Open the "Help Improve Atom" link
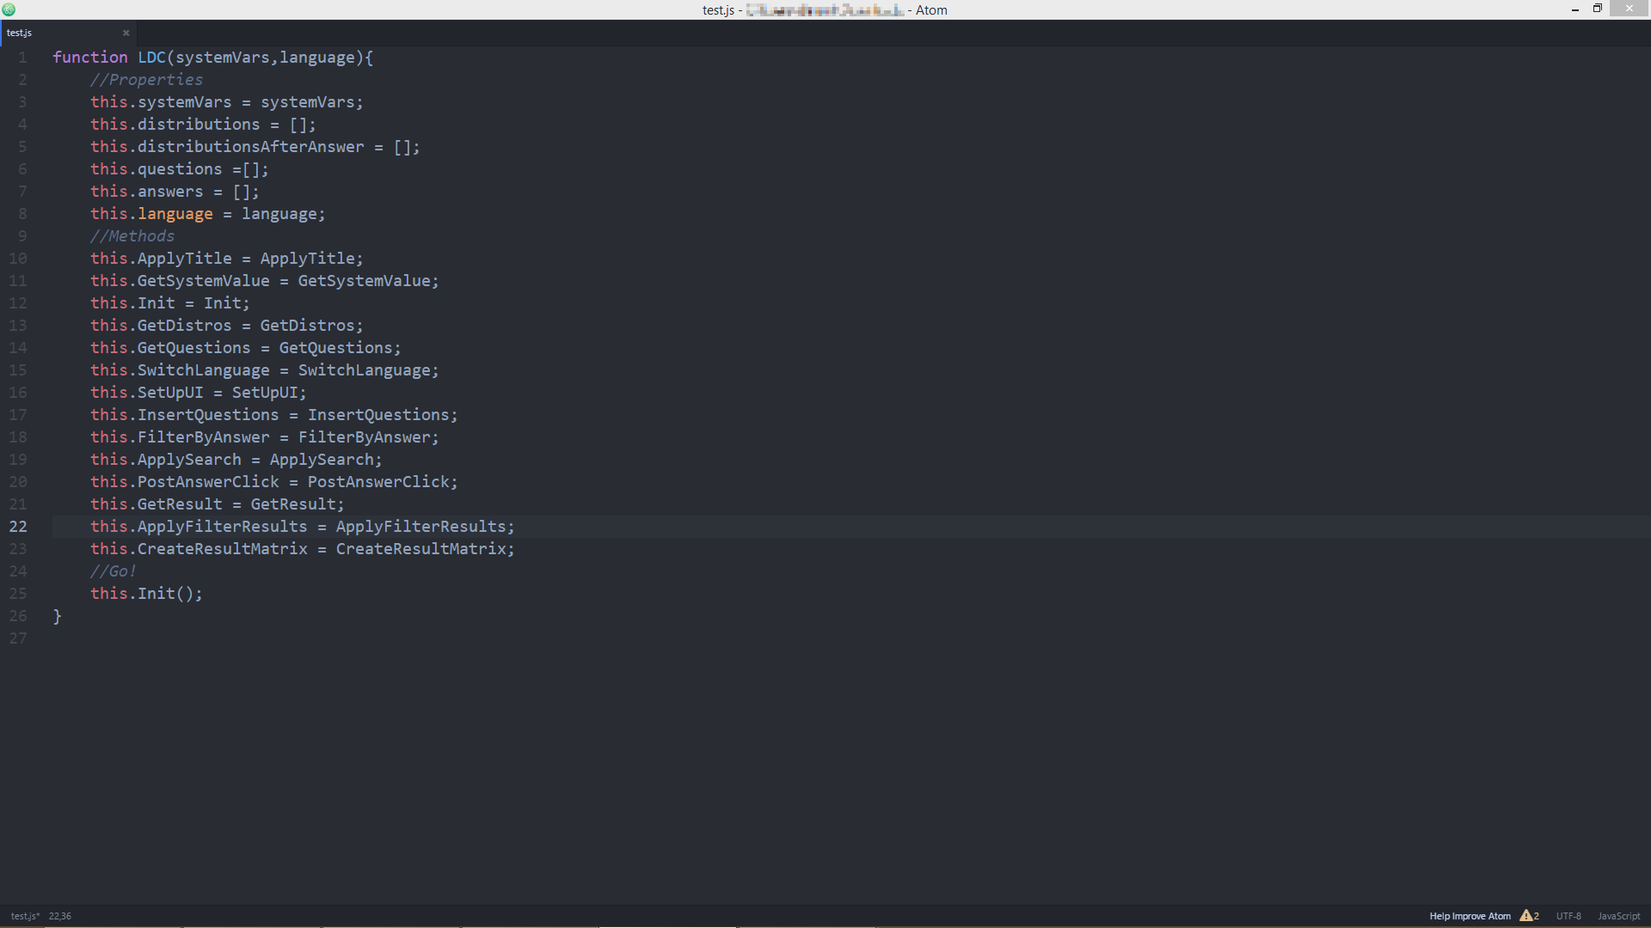 pyautogui.click(x=1470, y=916)
